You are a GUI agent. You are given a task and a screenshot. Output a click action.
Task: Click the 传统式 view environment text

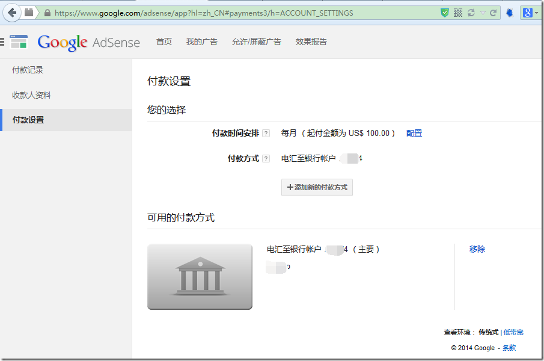pos(489,332)
